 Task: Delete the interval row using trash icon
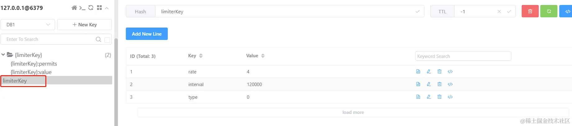[x=439, y=84]
